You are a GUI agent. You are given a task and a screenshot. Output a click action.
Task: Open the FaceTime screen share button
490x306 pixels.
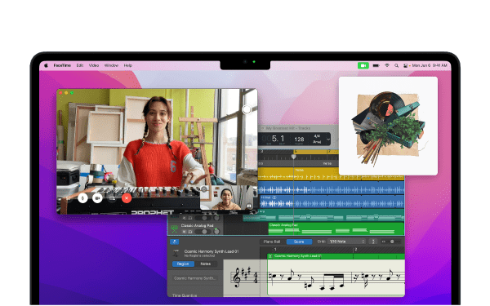pos(112,198)
